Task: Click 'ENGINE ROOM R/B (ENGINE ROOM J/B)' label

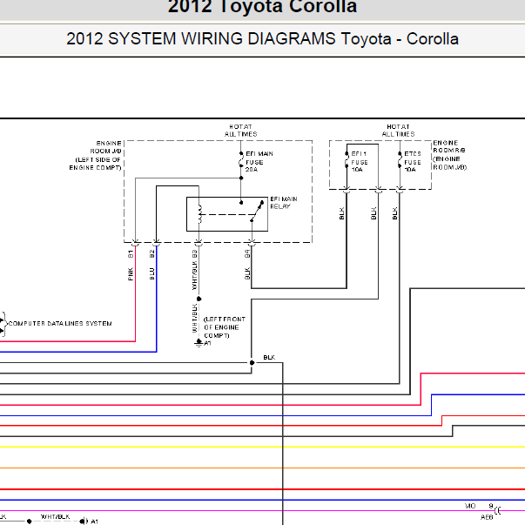Action: tap(450, 155)
